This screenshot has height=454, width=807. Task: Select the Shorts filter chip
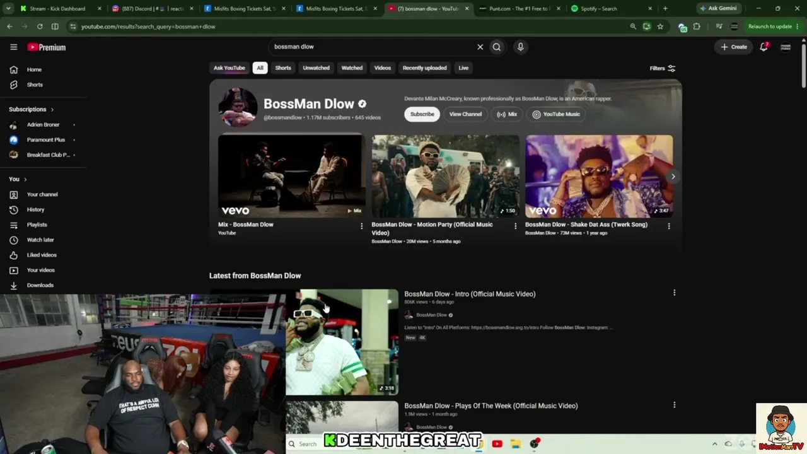(x=283, y=68)
